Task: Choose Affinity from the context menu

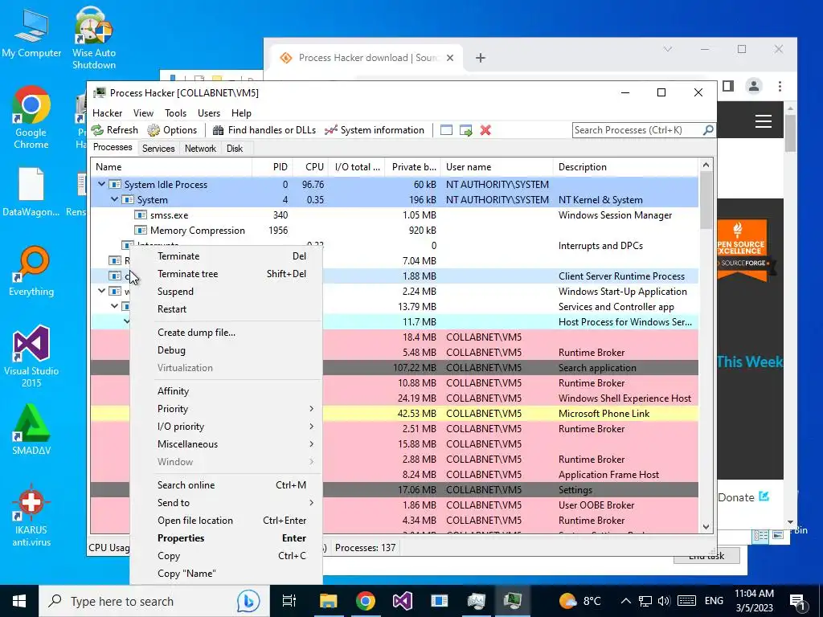Action: tap(226, 391)
